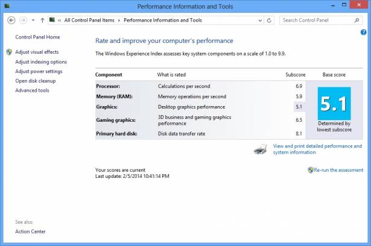Select the Memory (RAM) row label
The height and width of the screenshot is (246, 371).
[x=114, y=96]
